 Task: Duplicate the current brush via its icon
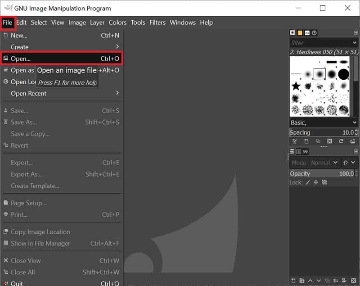318,141
